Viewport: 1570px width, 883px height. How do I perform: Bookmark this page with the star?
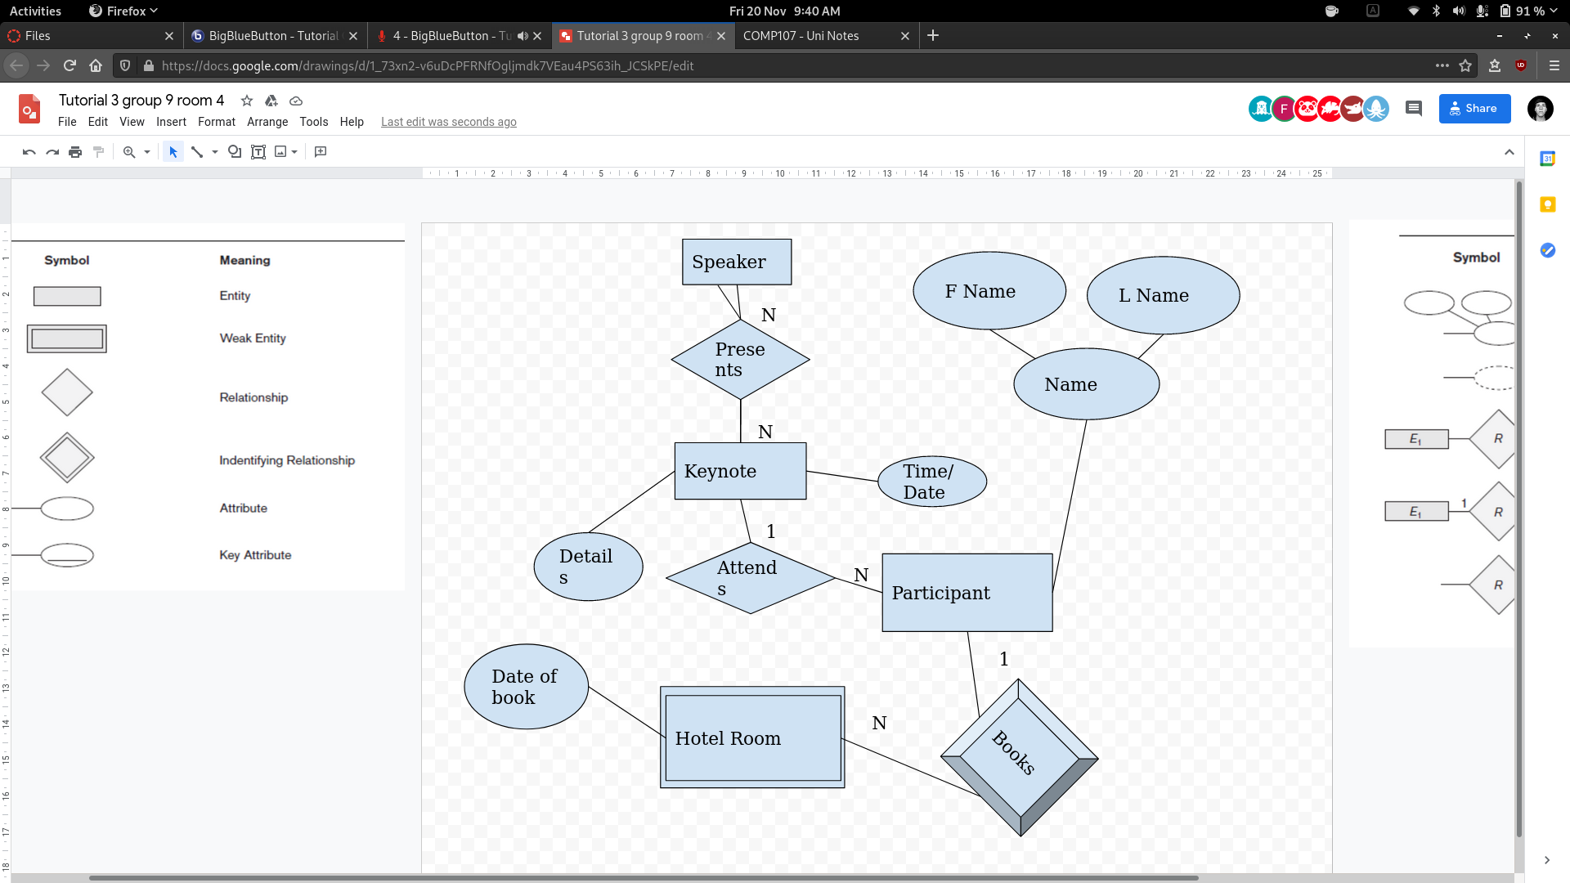(x=1465, y=65)
